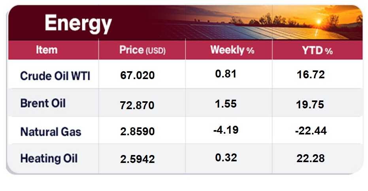Click the Natural Gas row label

click(51, 131)
